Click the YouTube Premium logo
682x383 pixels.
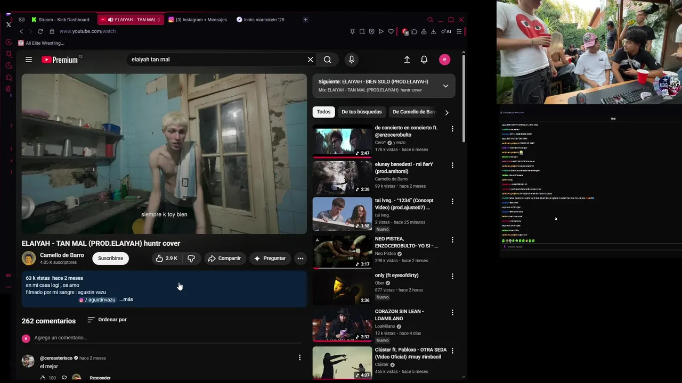(60, 60)
